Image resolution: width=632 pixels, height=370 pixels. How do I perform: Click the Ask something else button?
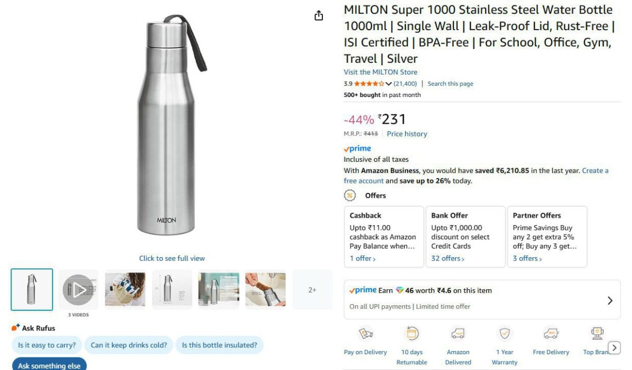click(x=49, y=365)
